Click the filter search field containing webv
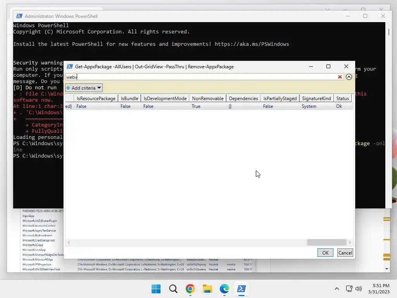397x298 pixels. 201,77
